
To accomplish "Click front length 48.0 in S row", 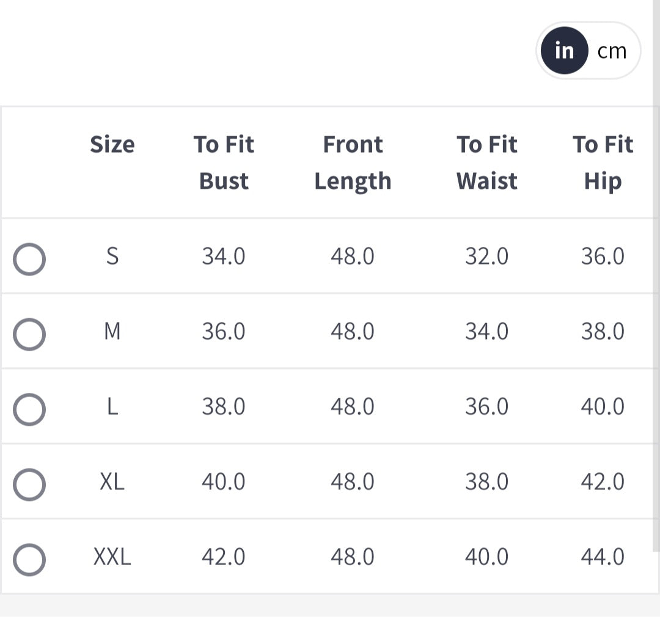I will click(x=353, y=256).
